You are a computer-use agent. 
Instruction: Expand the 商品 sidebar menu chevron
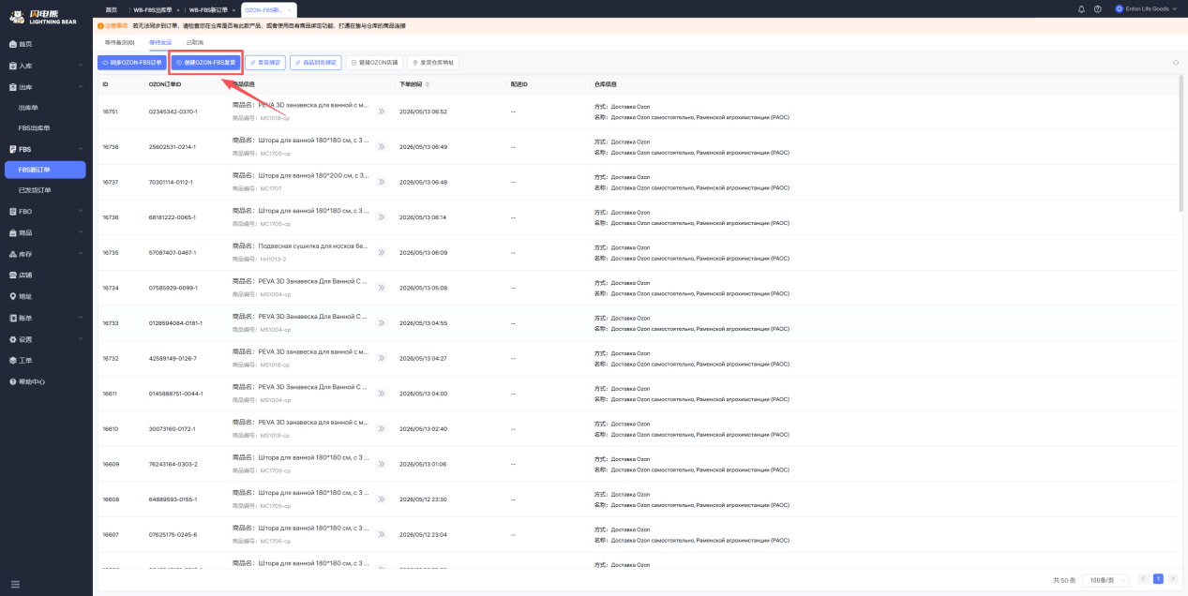coord(81,232)
